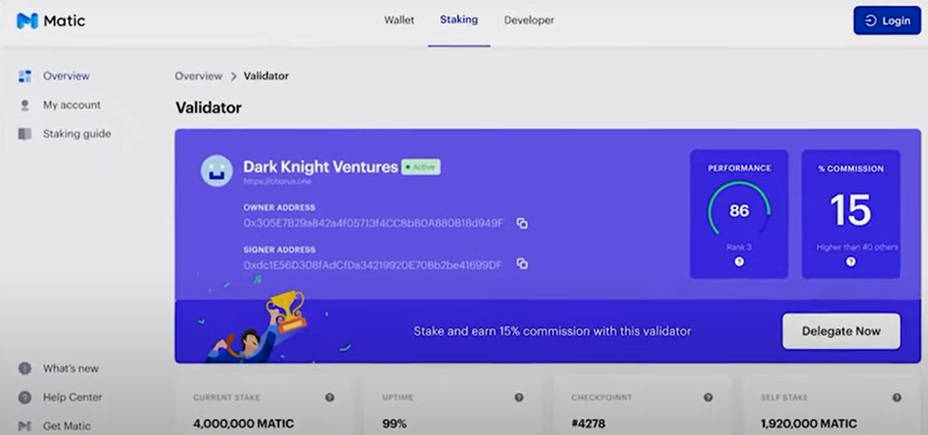Open Current Stake help icon
This screenshot has height=435, width=928.
click(329, 397)
